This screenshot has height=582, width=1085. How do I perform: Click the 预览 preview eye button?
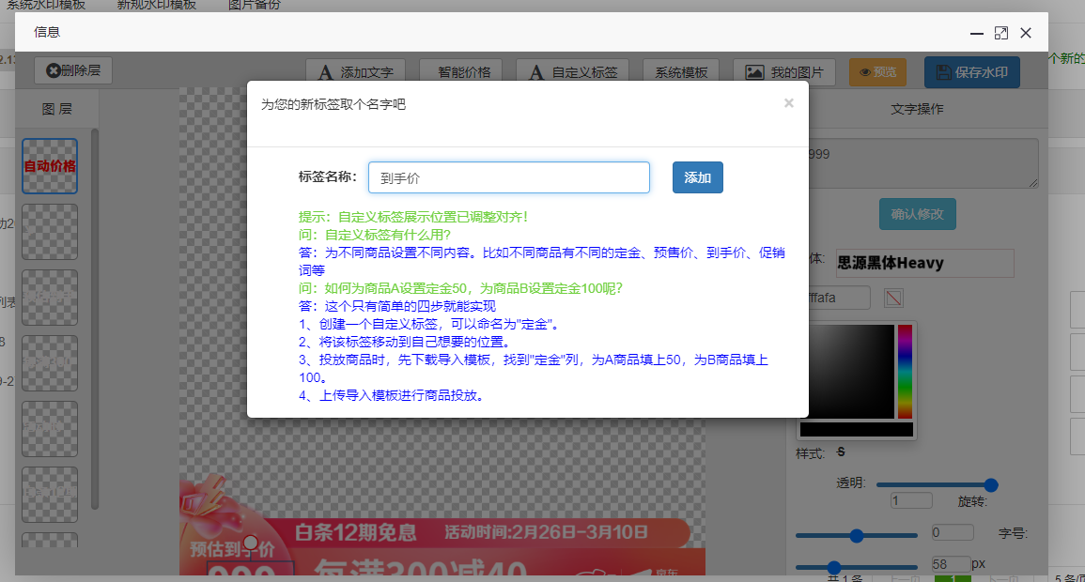[877, 72]
